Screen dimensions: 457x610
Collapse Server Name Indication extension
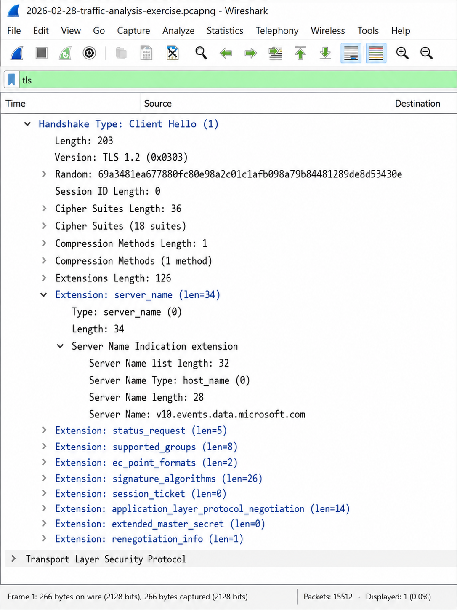[x=60, y=346]
